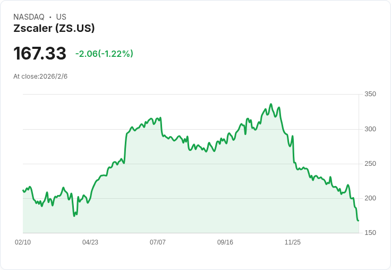Click the 150 y-axis label

point(370,233)
